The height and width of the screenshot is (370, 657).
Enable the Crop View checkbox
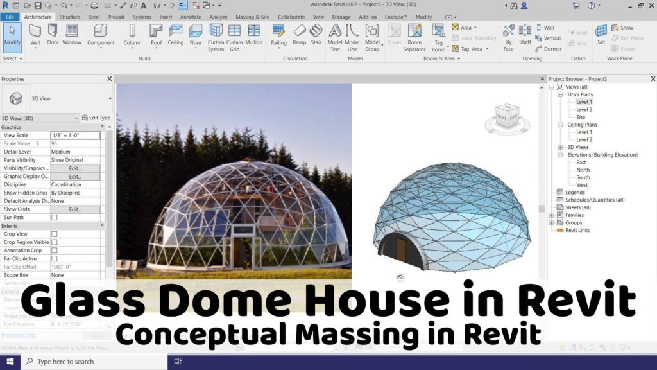pos(55,234)
